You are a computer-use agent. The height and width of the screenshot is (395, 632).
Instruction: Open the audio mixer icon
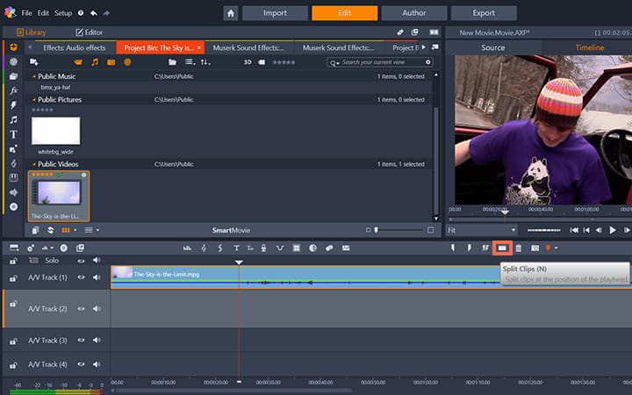click(x=187, y=248)
